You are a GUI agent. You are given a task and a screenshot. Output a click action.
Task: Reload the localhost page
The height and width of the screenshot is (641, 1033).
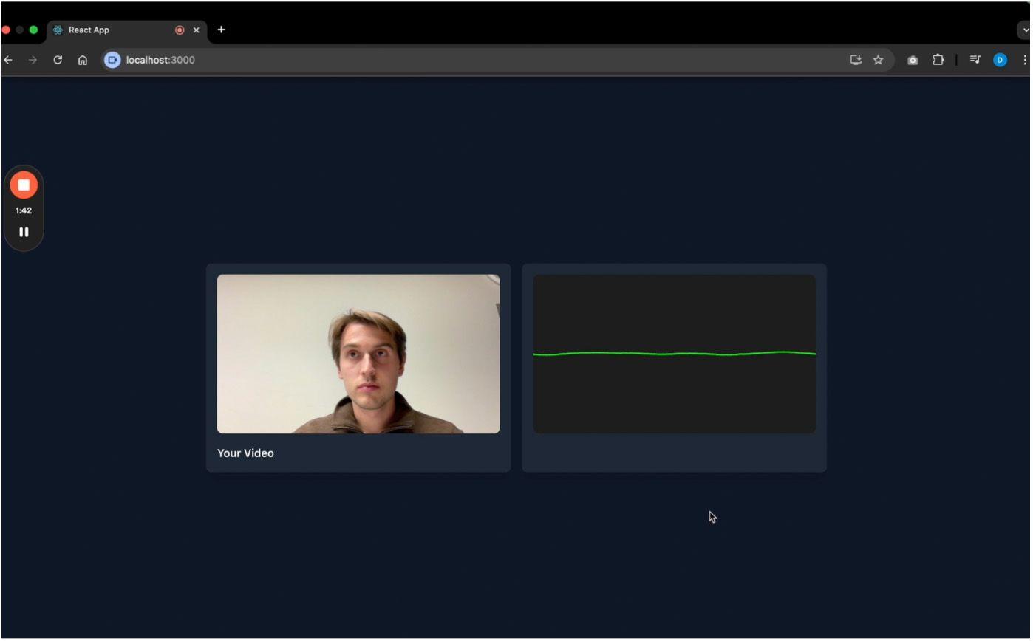(58, 60)
